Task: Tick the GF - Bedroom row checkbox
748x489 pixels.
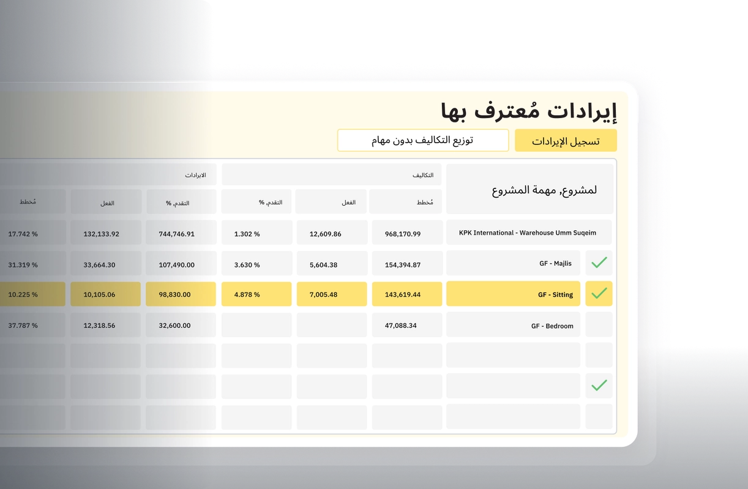Action: click(x=599, y=324)
